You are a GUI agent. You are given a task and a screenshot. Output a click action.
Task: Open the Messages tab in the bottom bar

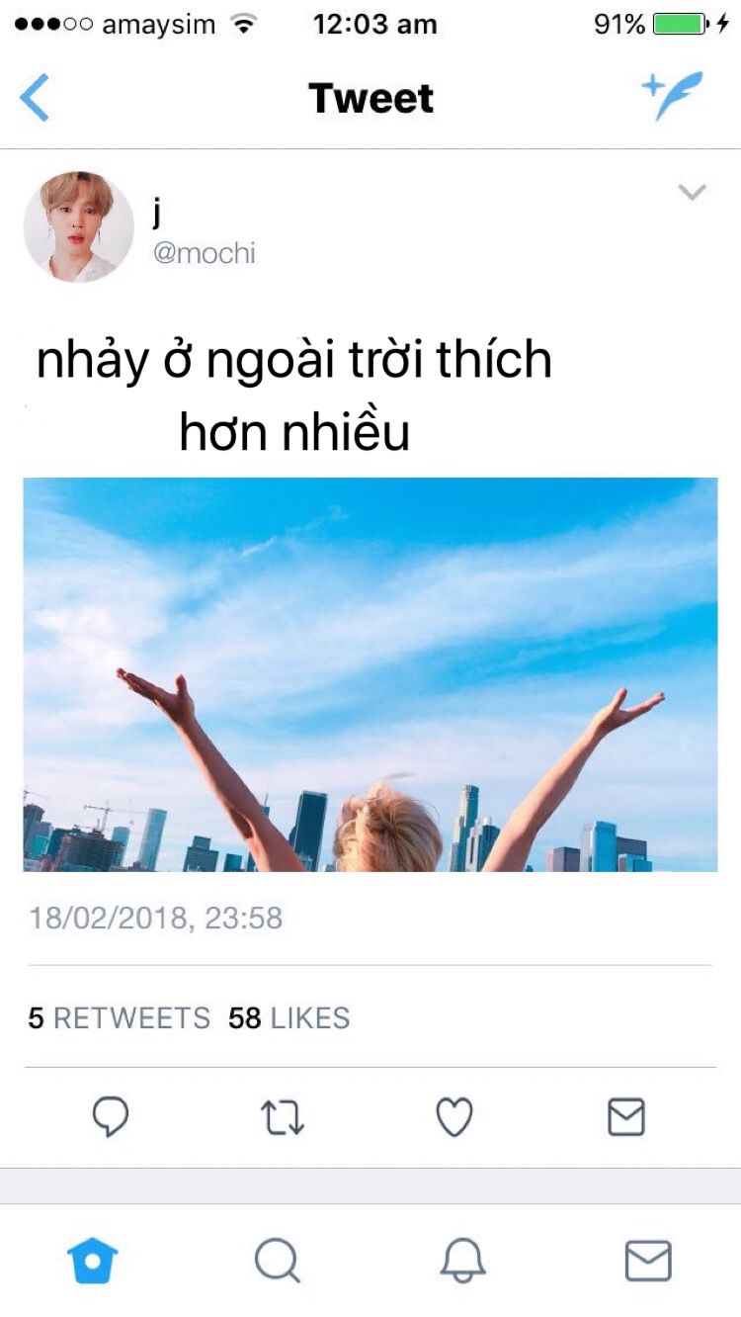[x=648, y=1261]
